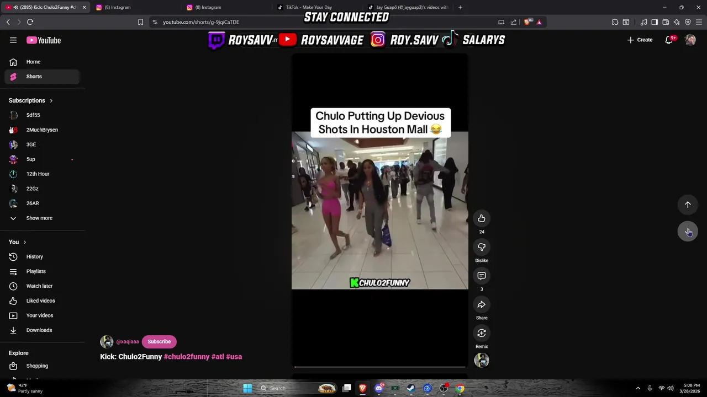Open the account avatar menu

click(x=690, y=40)
